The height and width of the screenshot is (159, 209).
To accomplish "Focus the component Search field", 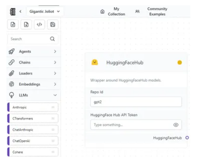I will coord(33,39).
